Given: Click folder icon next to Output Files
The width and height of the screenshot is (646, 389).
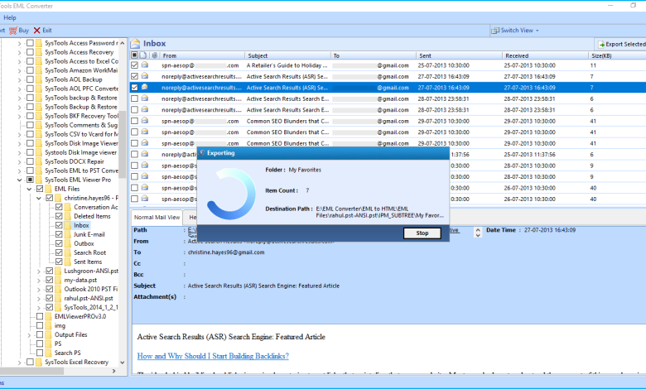Looking at the screenshot, I should 49,334.
